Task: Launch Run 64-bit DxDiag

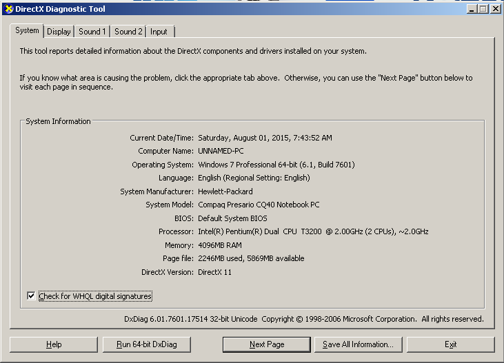Action: (x=147, y=344)
